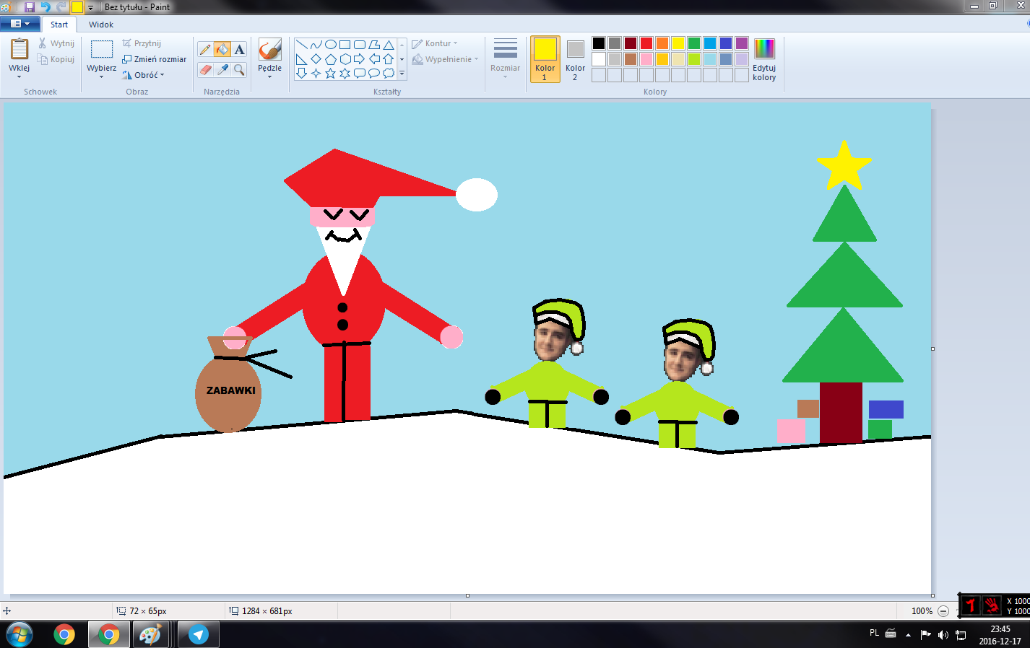The width and height of the screenshot is (1030, 648).
Task: Choose the Right triangle shape
Action: (302, 59)
